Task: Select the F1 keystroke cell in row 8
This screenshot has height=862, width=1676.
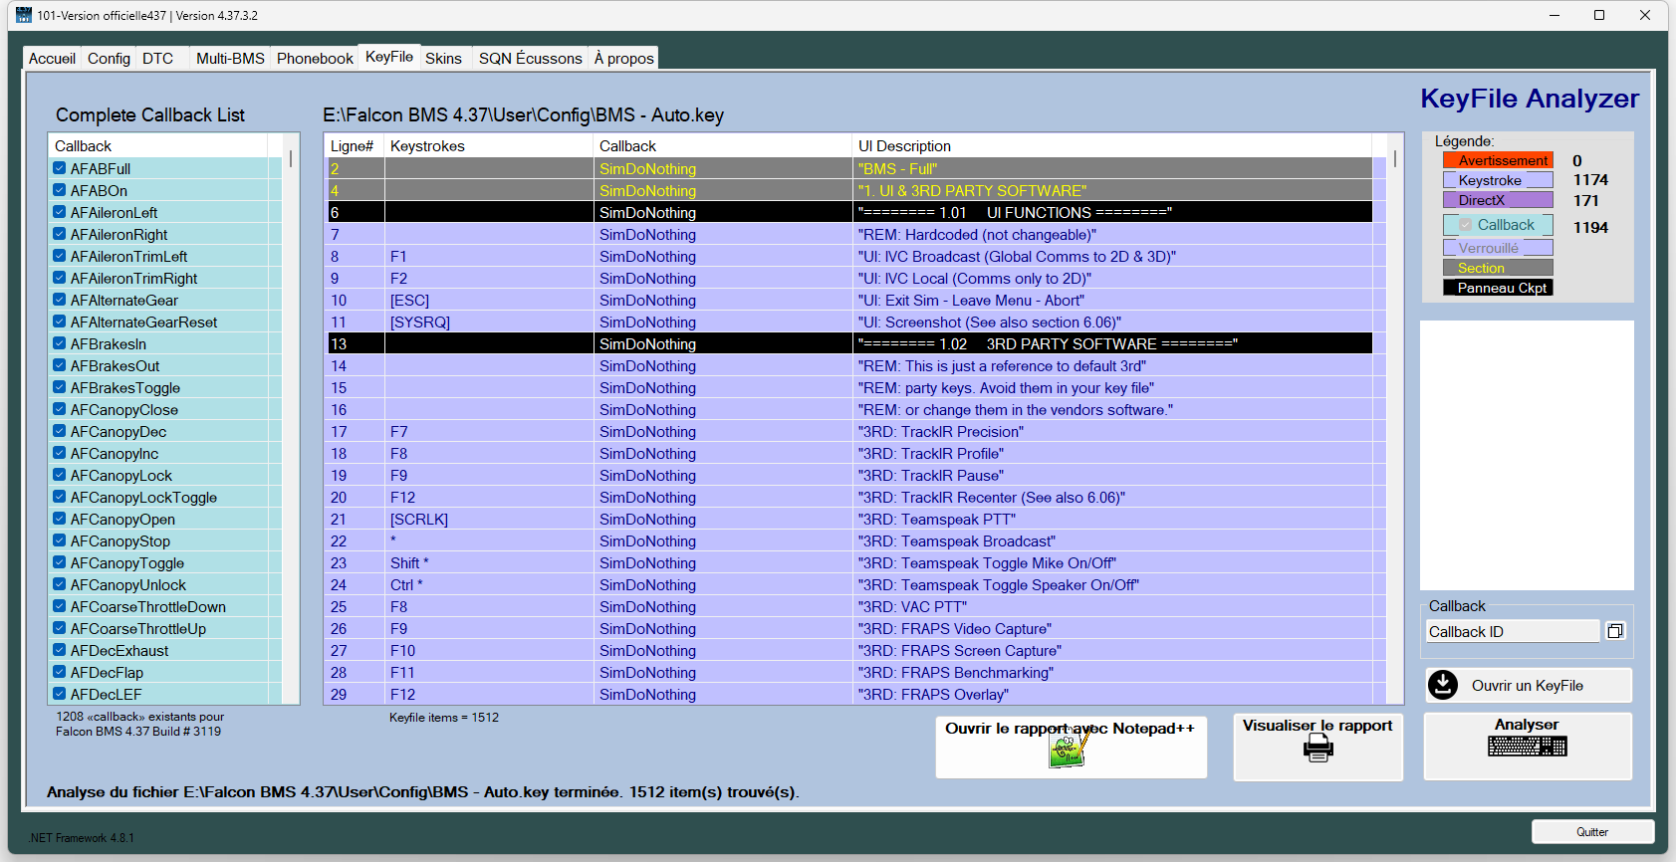Action: 489,256
